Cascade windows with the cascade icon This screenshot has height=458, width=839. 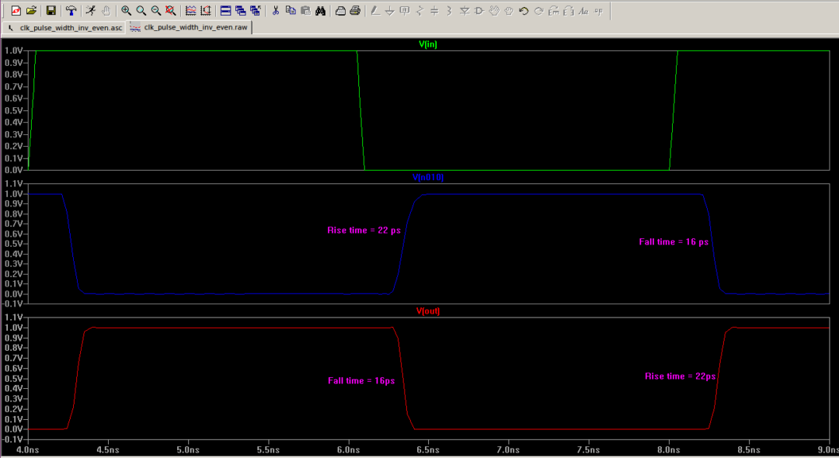(x=240, y=11)
